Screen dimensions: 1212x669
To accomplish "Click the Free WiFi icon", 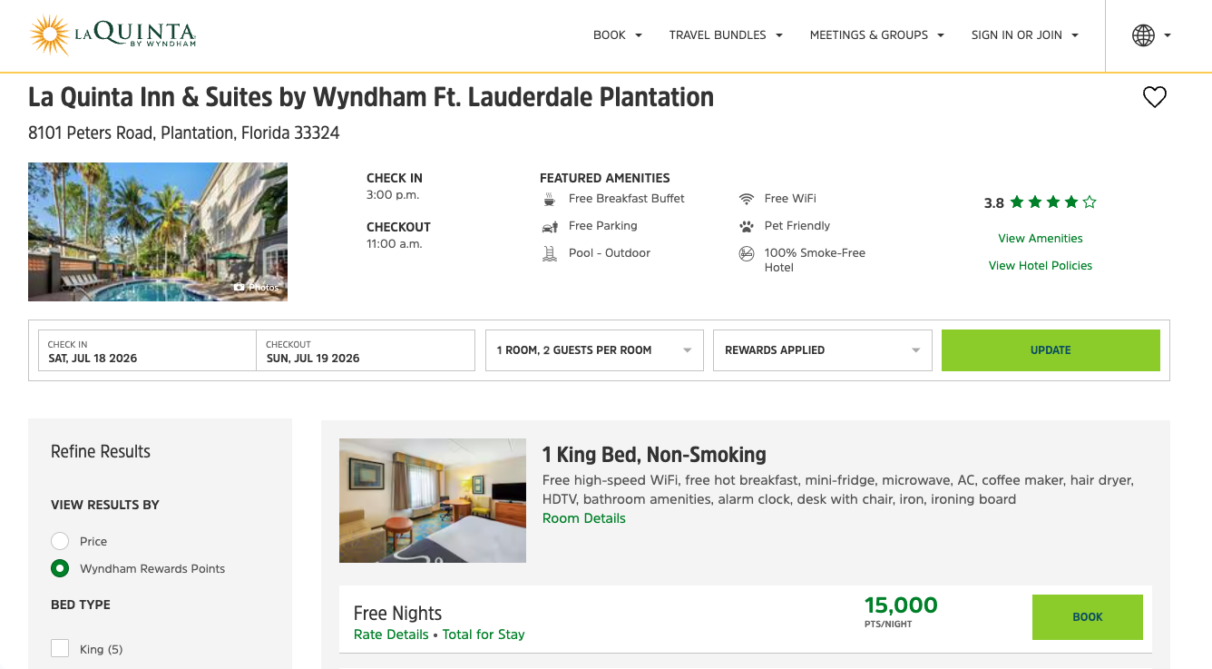I will [x=746, y=198].
